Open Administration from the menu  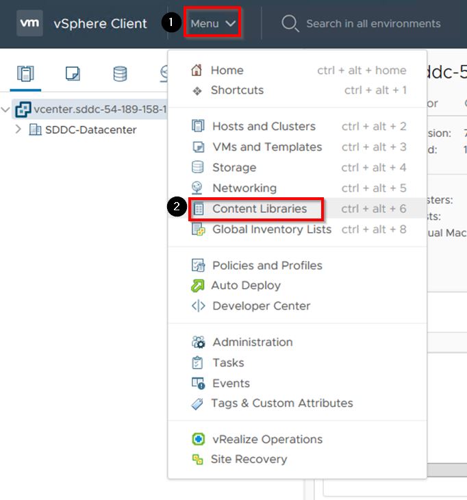coord(253,342)
